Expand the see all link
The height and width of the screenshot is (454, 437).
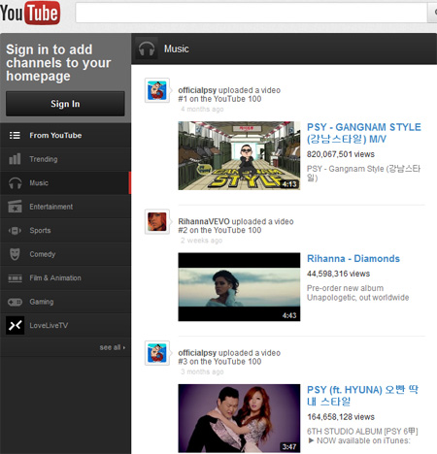(112, 347)
